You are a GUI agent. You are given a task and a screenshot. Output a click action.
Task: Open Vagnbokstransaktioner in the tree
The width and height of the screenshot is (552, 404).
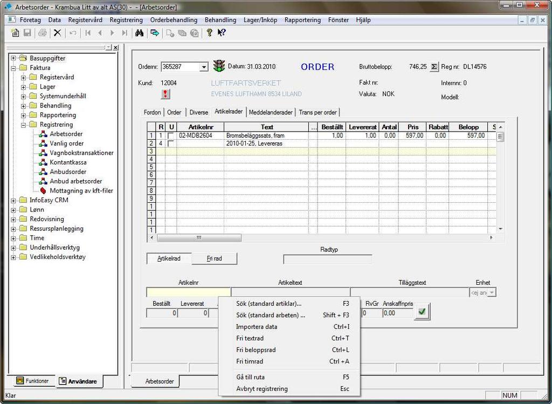[x=82, y=153]
